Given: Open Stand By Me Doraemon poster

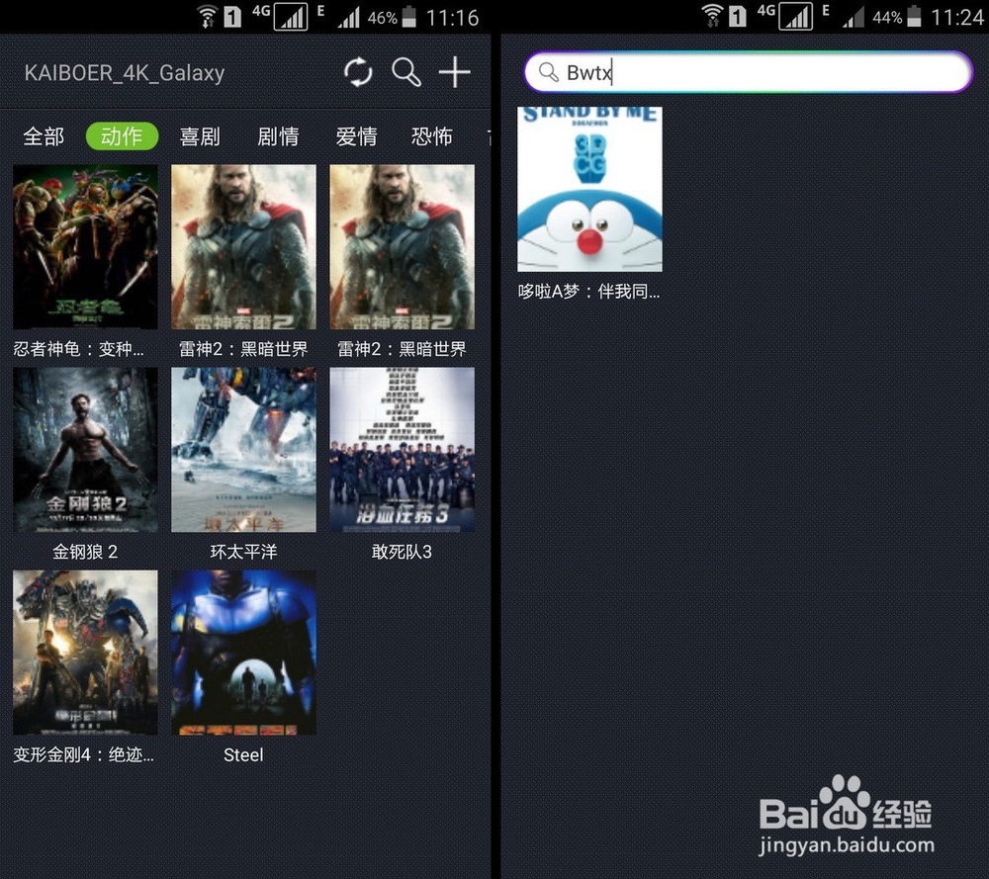Looking at the screenshot, I should pyautogui.click(x=589, y=189).
